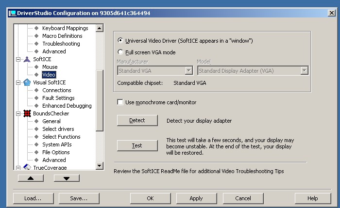Confirm with the OK button

pyautogui.click(x=150, y=198)
